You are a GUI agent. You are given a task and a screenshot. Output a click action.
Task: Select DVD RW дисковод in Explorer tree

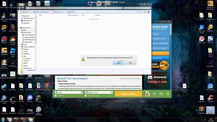(28, 40)
